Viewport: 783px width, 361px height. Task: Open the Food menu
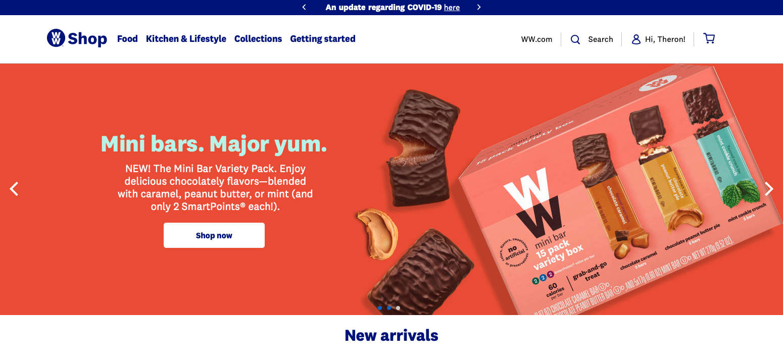(127, 39)
